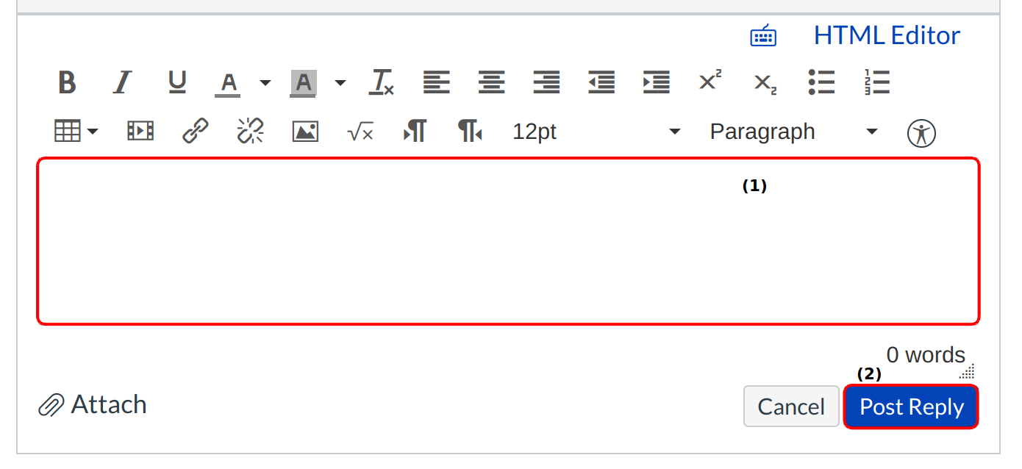Toggle bold formatting
Viewport: 1022px width, 469px height.
coord(67,82)
